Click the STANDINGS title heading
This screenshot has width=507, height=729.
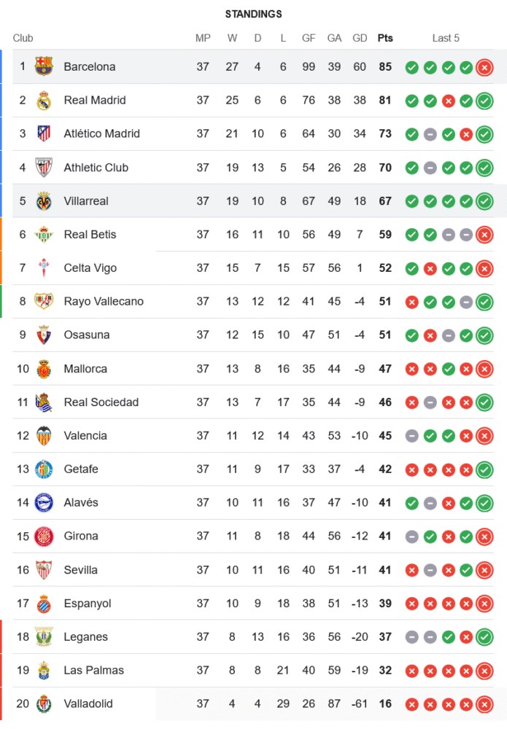(x=253, y=14)
